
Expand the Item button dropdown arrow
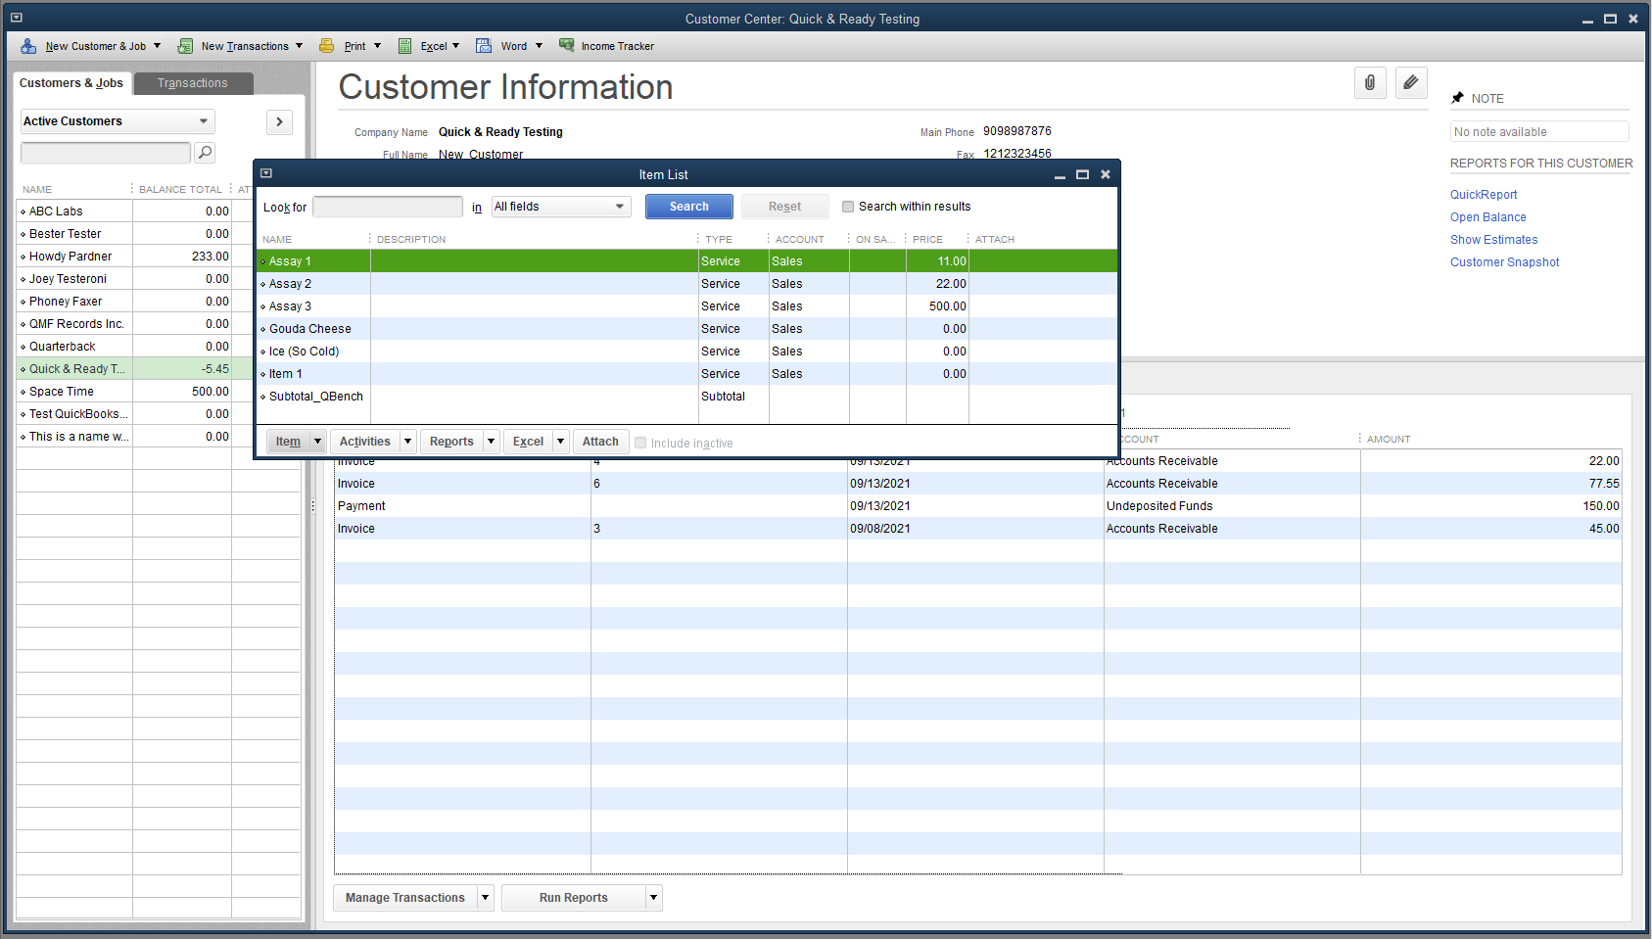pyautogui.click(x=317, y=442)
